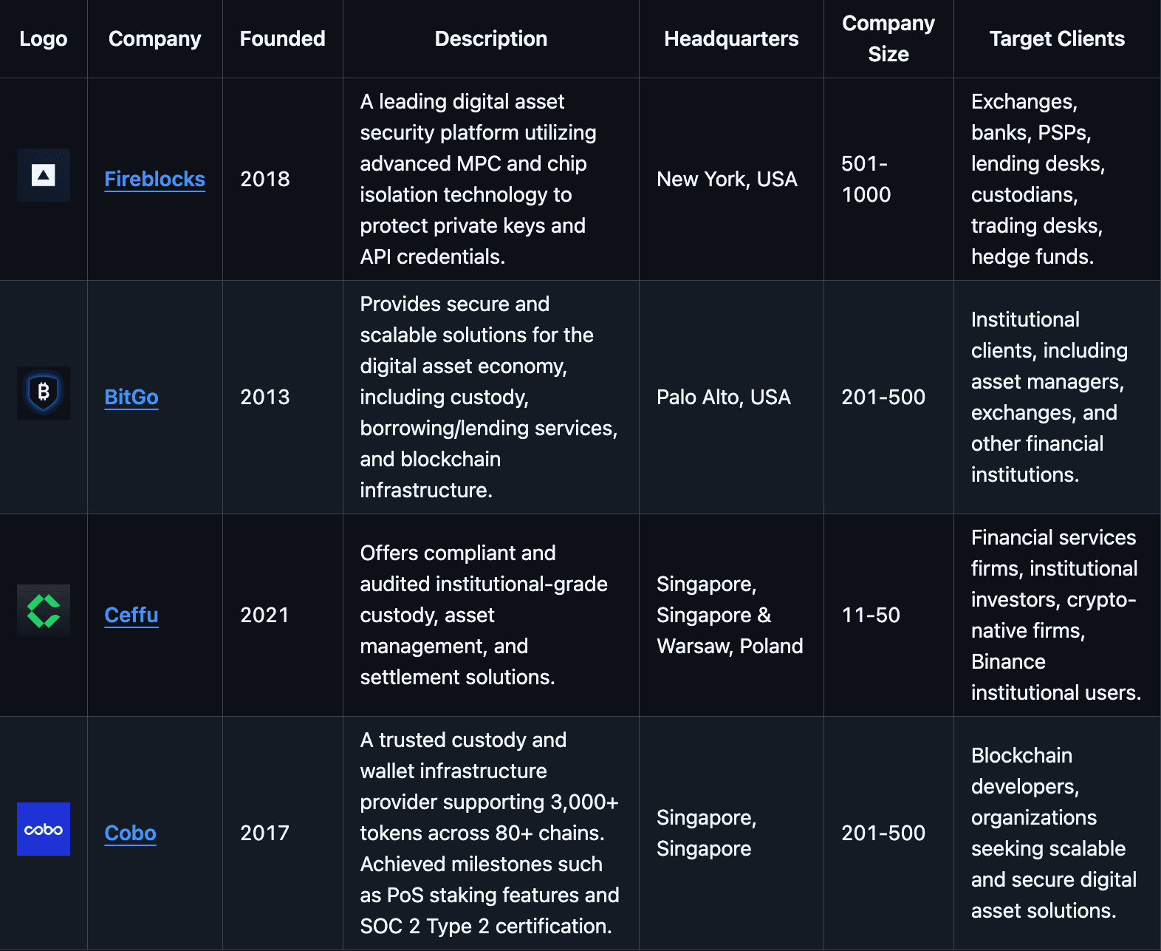The image size is (1161, 951).
Task: Follow the Ceffu hyperlink
Action: point(131,615)
